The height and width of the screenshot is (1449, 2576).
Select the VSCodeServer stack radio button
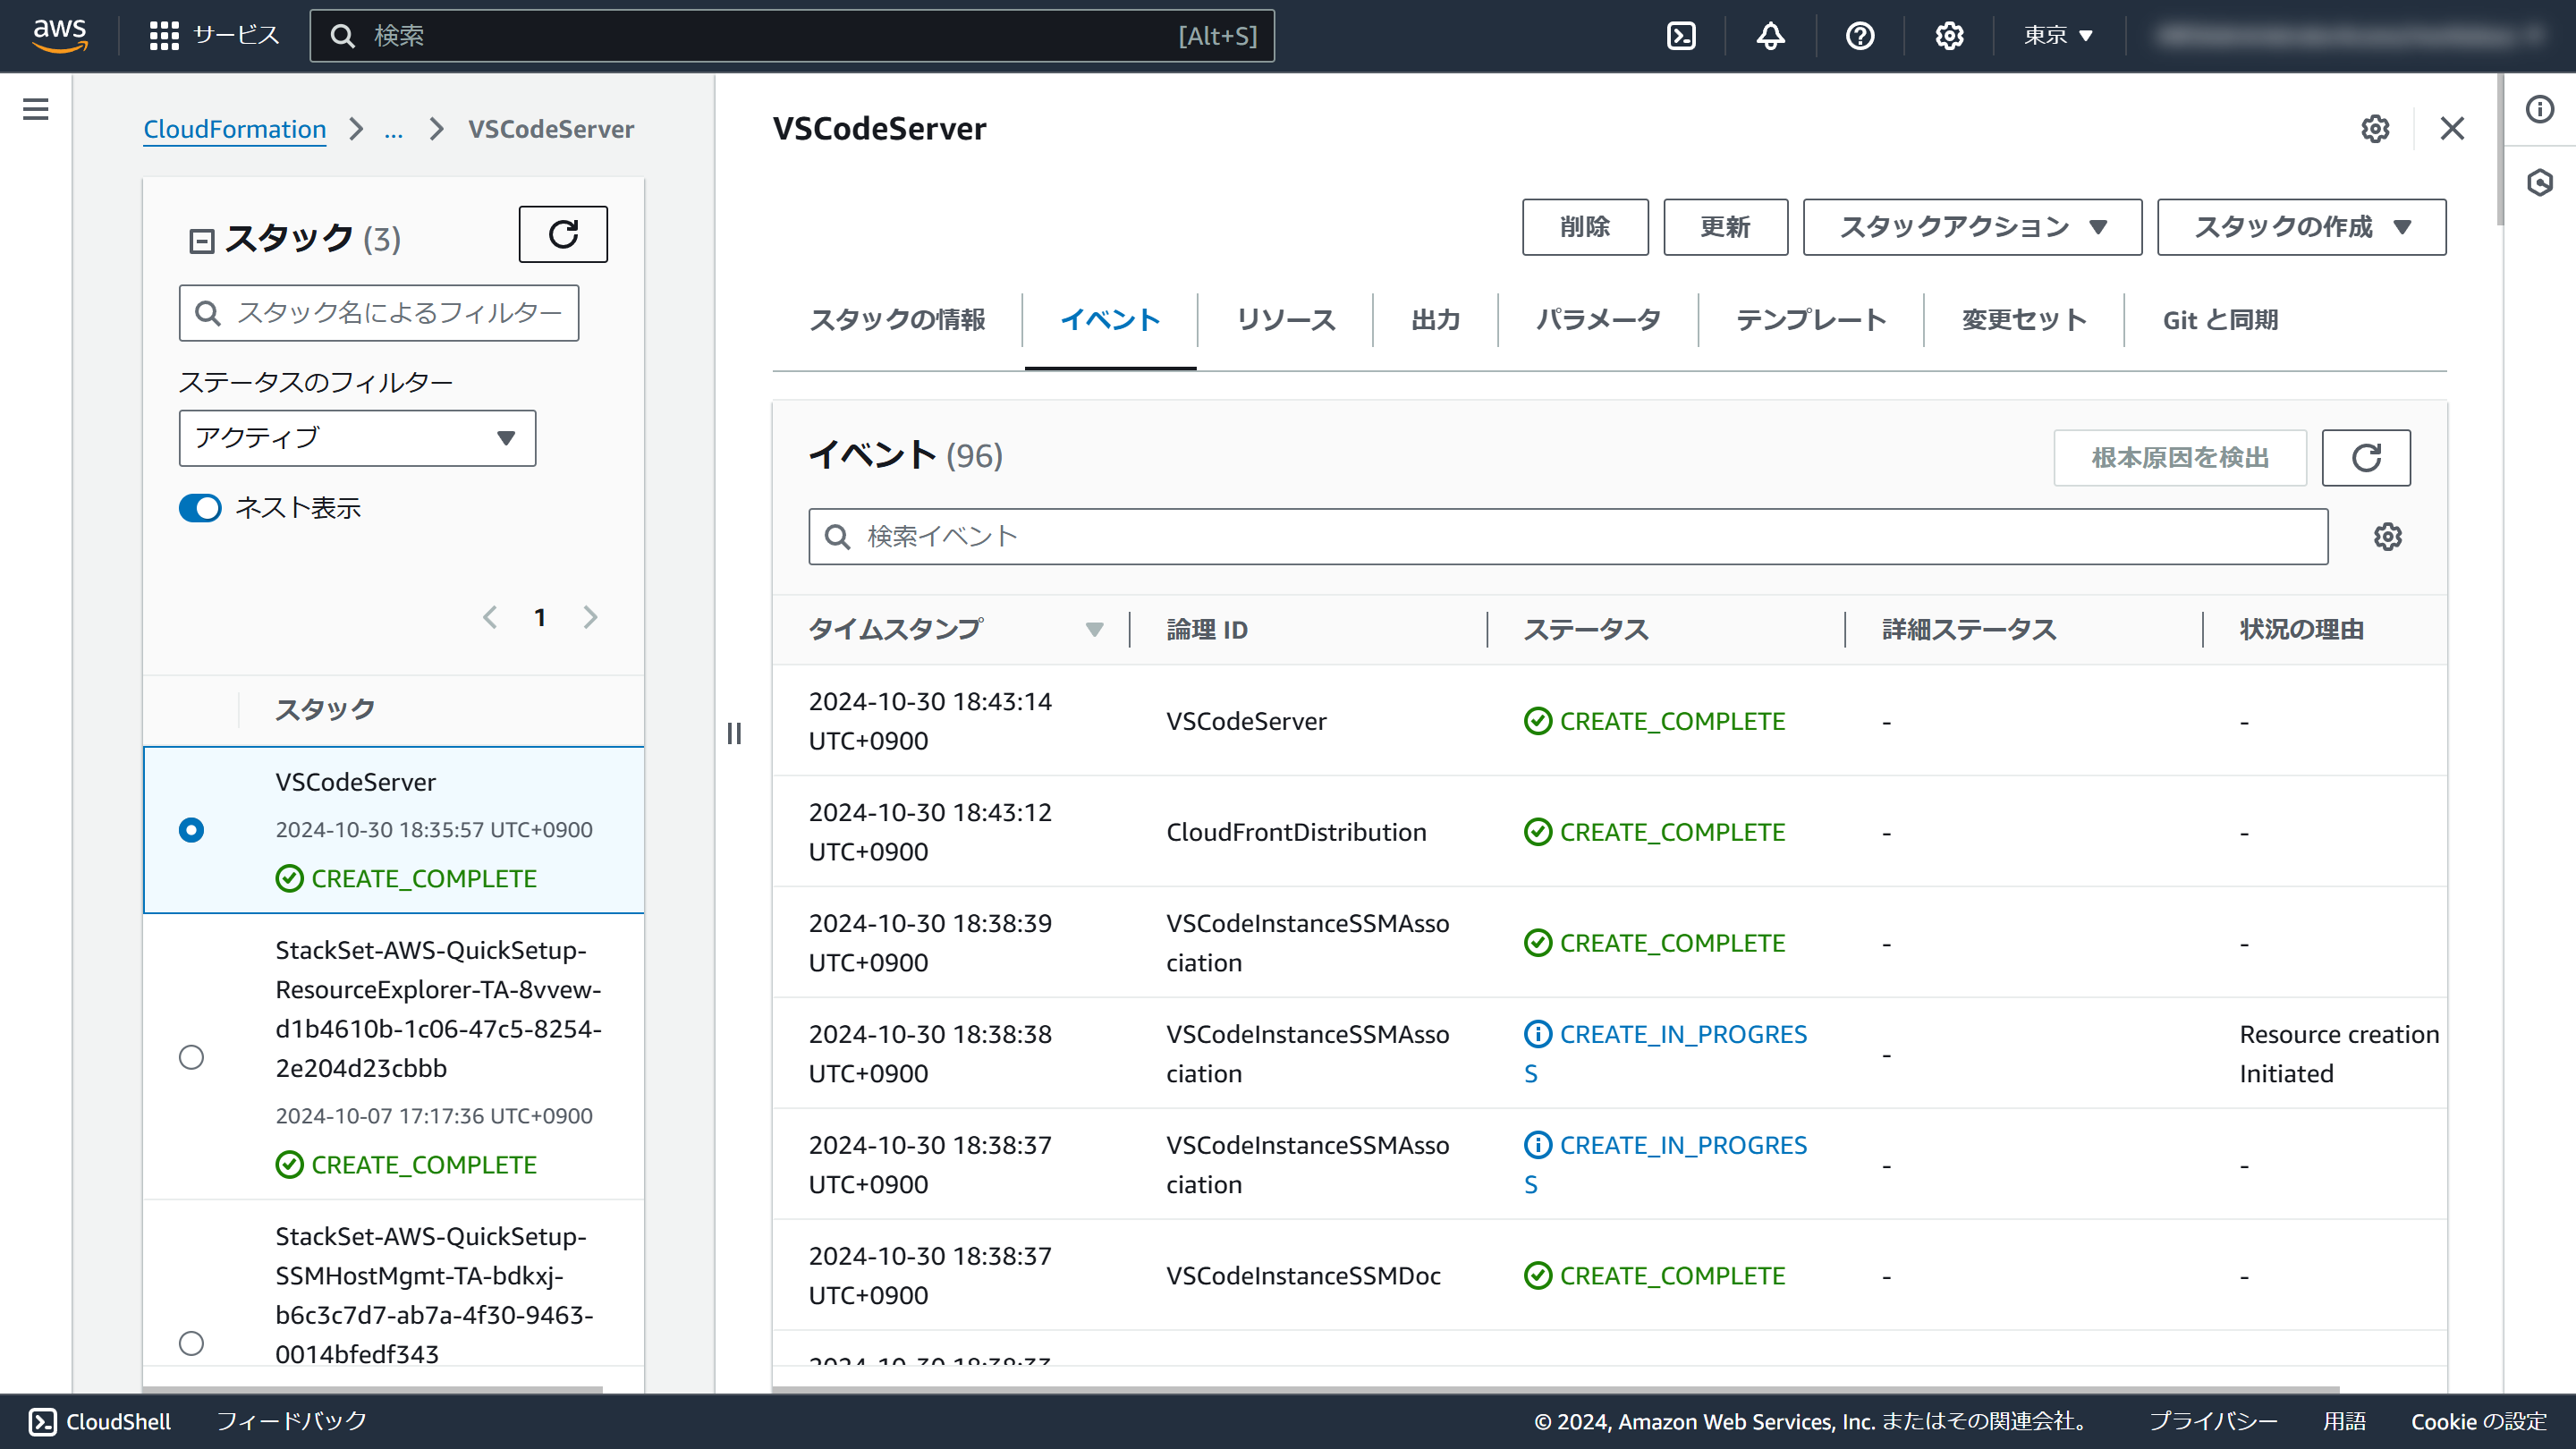click(x=191, y=830)
